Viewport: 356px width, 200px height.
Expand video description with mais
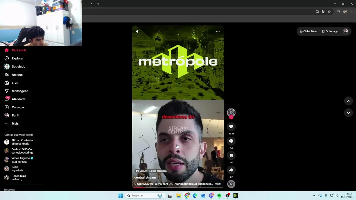(x=217, y=184)
